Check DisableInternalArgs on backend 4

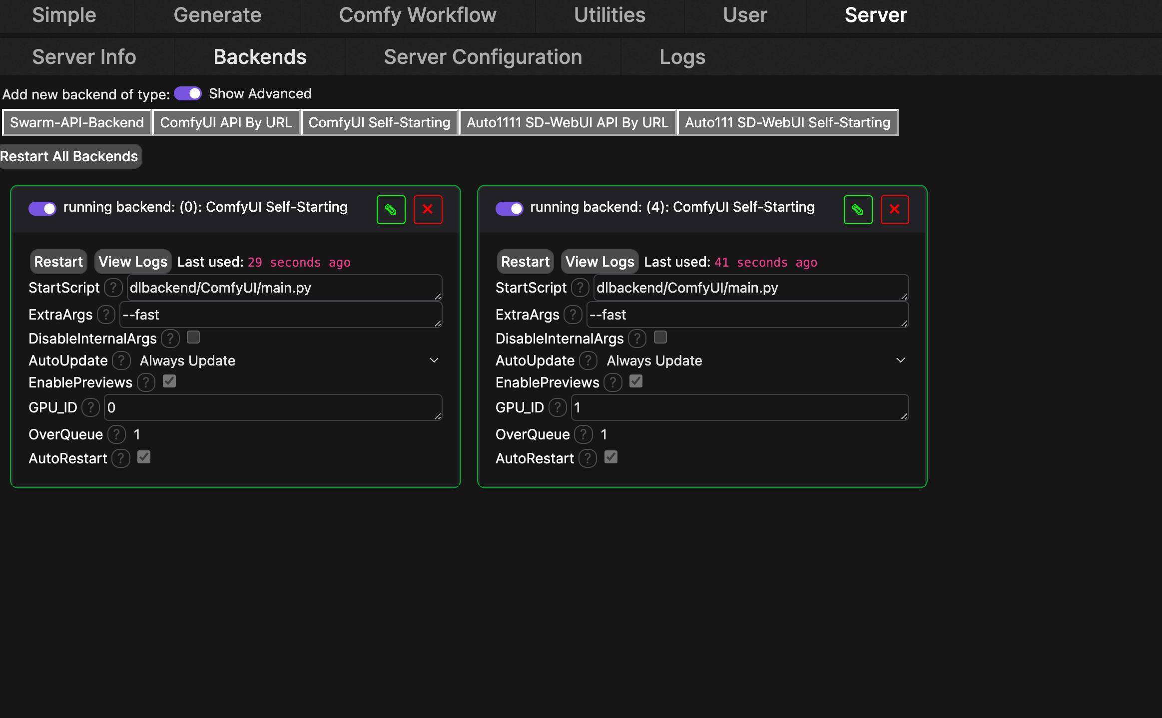pos(660,338)
